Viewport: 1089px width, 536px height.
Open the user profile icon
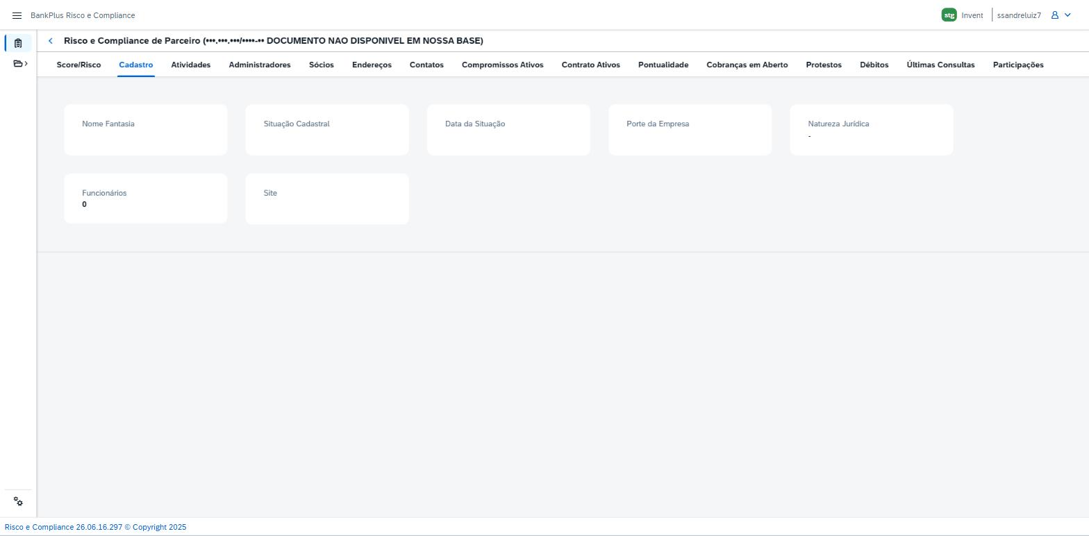point(1055,15)
